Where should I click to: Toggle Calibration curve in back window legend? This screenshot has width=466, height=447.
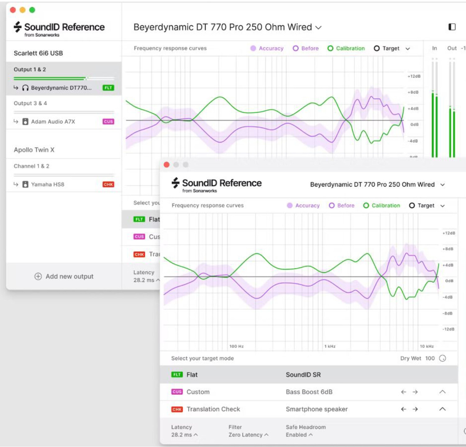[x=346, y=49]
